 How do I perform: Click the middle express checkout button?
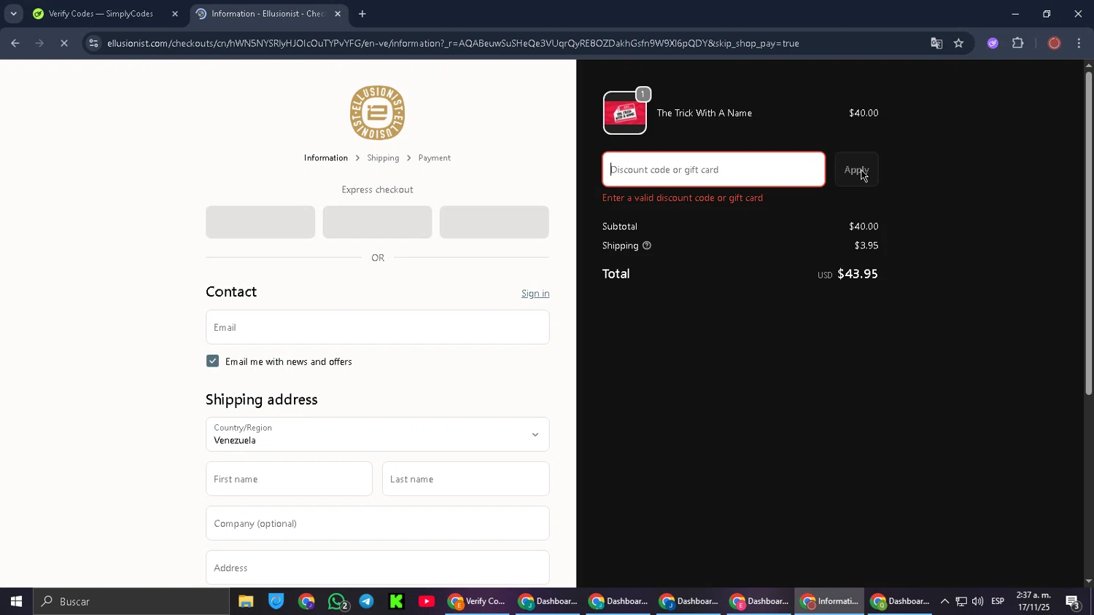[x=377, y=222]
